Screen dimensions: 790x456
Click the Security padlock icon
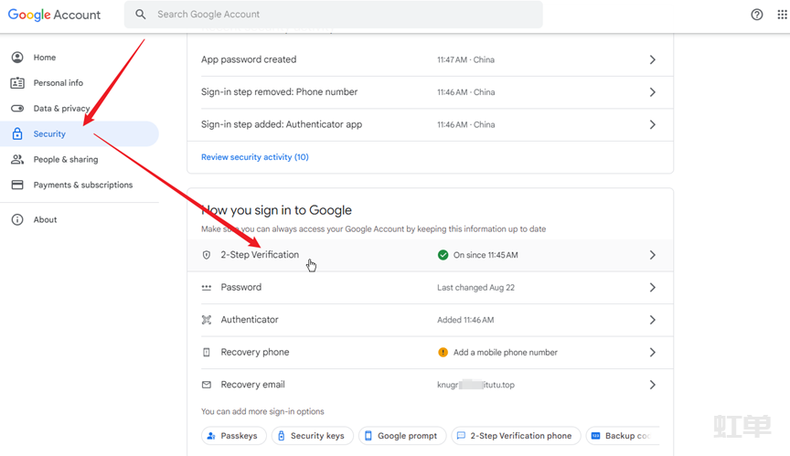point(17,134)
